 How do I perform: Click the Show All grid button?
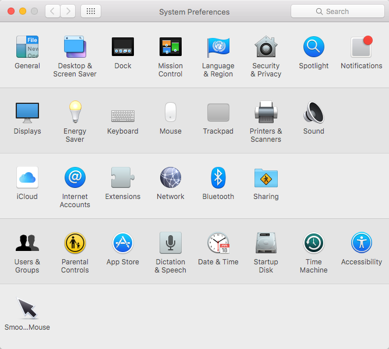91,11
